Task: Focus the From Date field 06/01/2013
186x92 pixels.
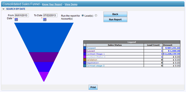Action: point(22,15)
